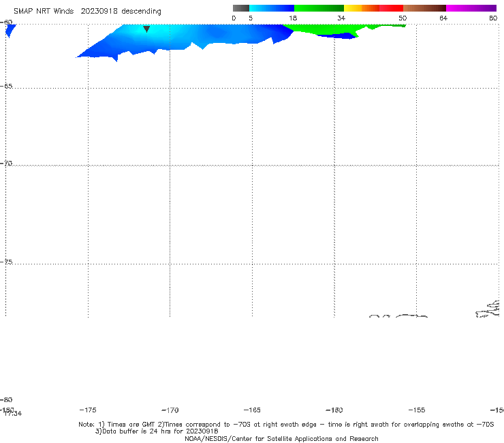Click the black triangle marker in the swath
This screenshot has height=443, width=504.
(146, 29)
